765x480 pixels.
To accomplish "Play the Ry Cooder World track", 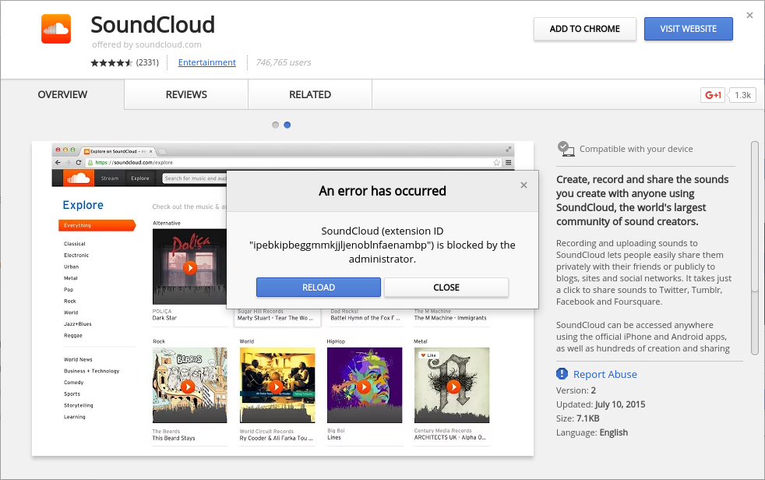I will tap(276, 386).
